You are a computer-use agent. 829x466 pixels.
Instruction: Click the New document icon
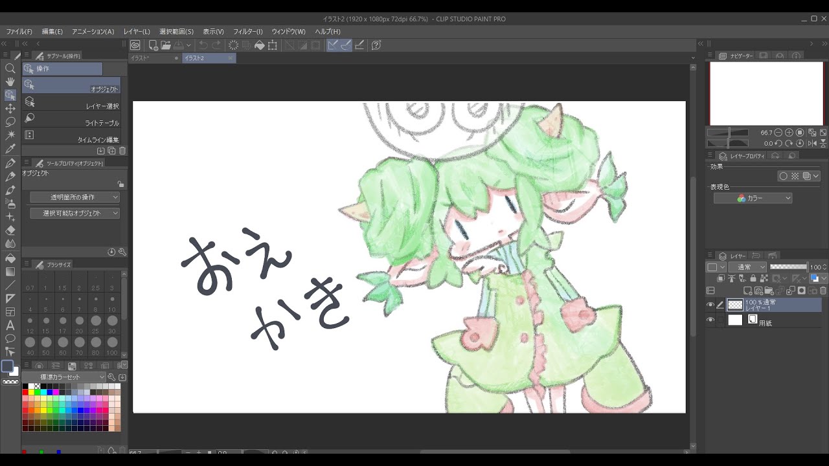tap(153, 45)
